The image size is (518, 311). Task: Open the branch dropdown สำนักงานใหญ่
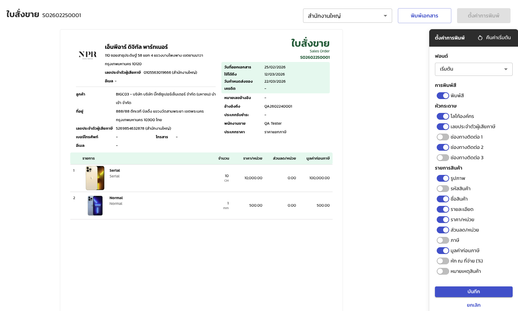347,16
